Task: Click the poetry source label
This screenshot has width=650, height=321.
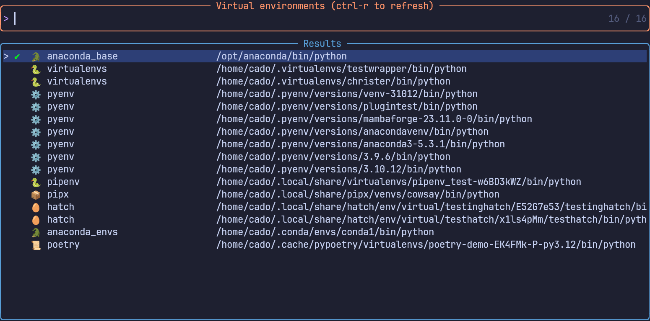Action: coord(63,245)
